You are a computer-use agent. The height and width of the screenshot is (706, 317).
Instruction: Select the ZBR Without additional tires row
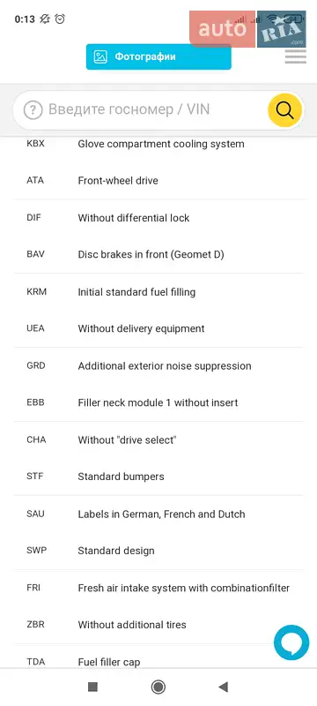tap(158, 625)
